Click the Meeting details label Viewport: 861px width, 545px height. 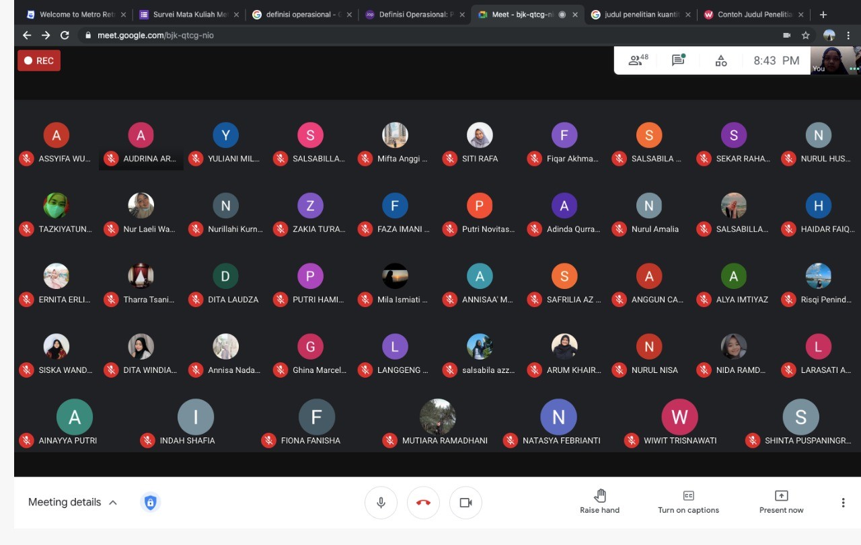pyautogui.click(x=65, y=502)
